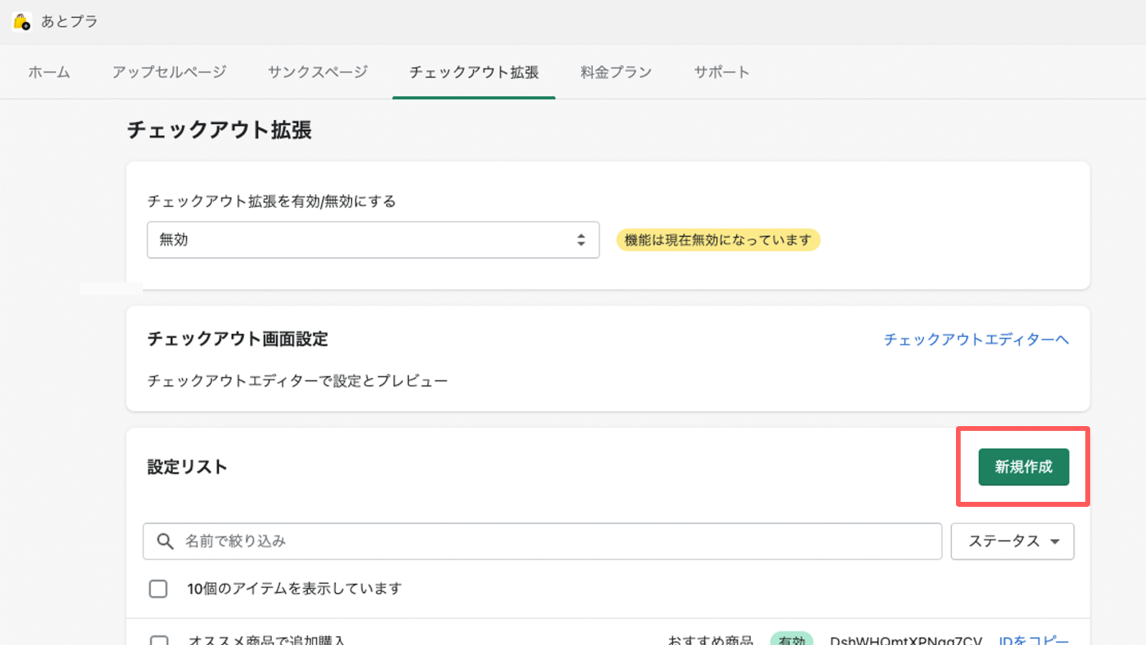This screenshot has height=645, width=1146.
Task: Click the あとプラ app logo icon
Action: tap(22, 22)
